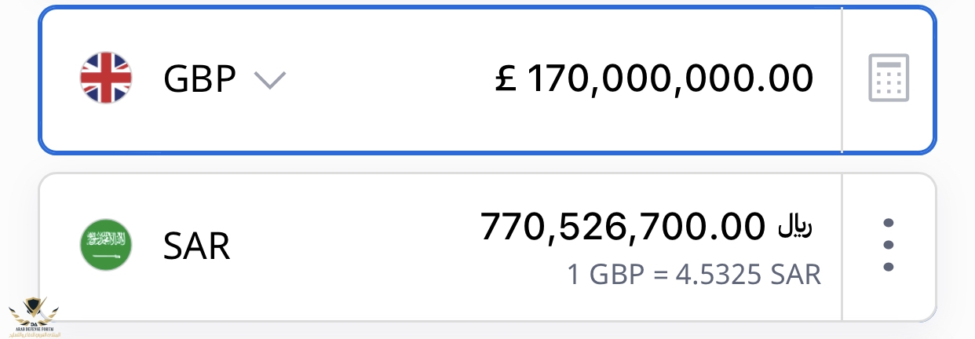Click blank space between SAR label and amount

click(x=353, y=246)
